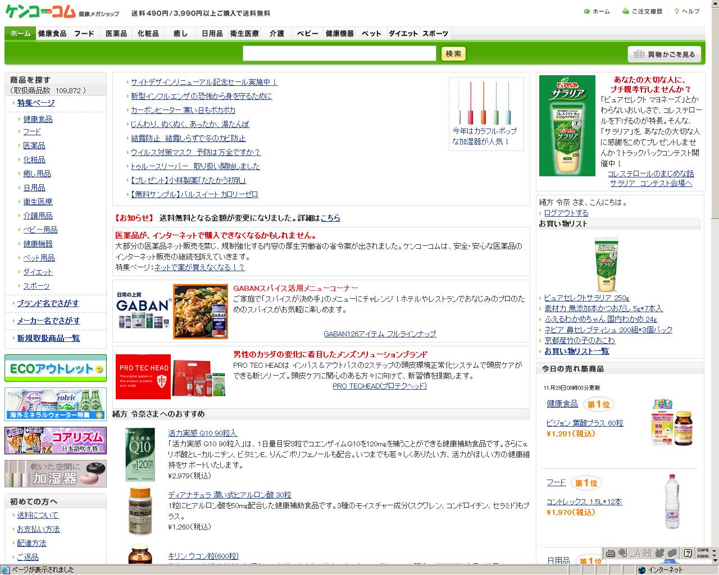Viewport: 719px width, 575px height.
Task: Open the ペット navigation tab
Action: coord(371,34)
